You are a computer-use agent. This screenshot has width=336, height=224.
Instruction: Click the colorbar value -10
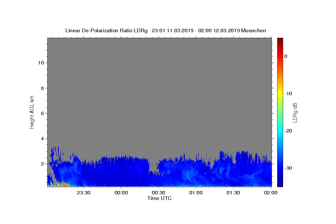click(x=288, y=94)
